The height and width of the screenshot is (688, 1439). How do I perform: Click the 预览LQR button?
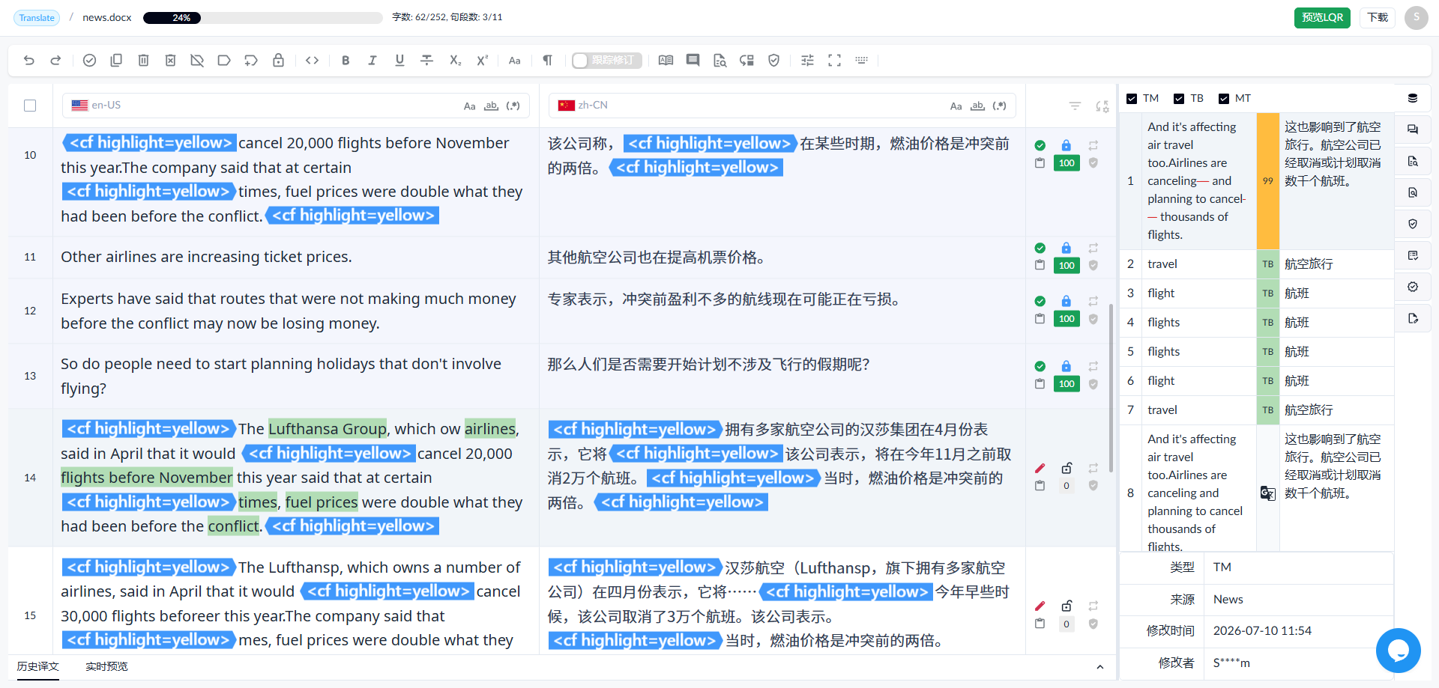pyautogui.click(x=1322, y=17)
